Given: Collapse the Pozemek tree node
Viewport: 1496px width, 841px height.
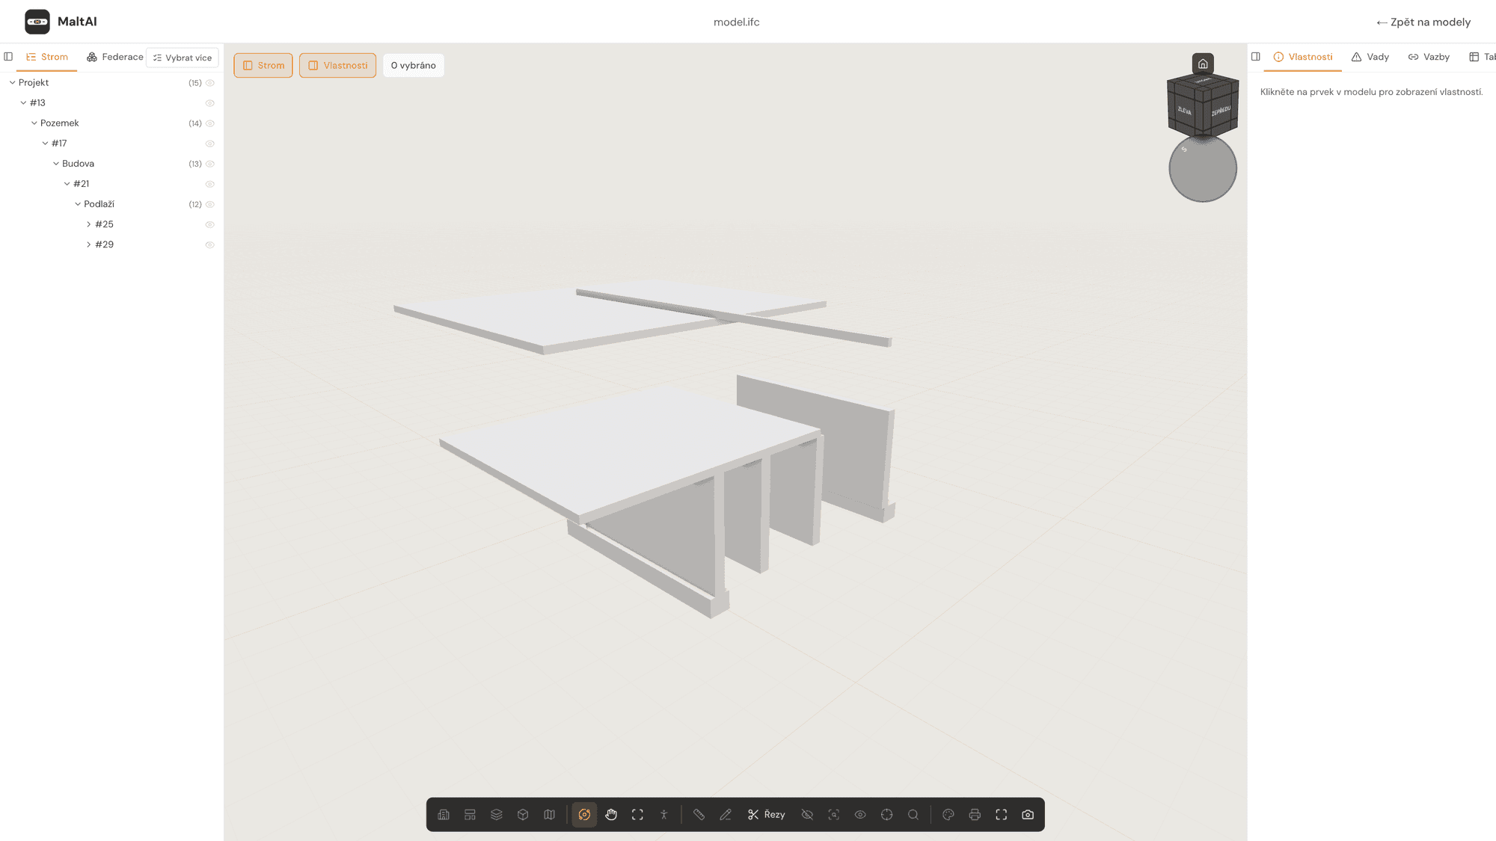Looking at the screenshot, I should click(x=34, y=123).
